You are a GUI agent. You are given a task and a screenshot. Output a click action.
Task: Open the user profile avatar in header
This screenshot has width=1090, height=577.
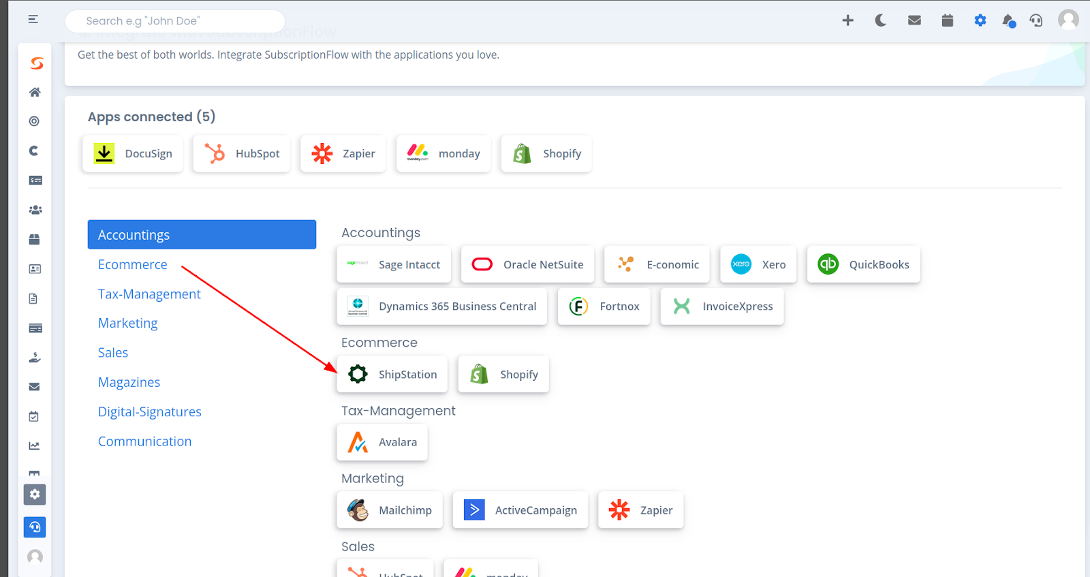pyautogui.click(x=1068, y=19)
